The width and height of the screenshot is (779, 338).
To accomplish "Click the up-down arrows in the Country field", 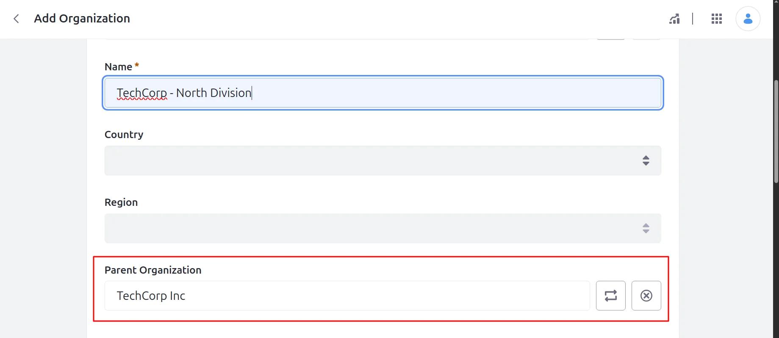I will coord(646,161).
